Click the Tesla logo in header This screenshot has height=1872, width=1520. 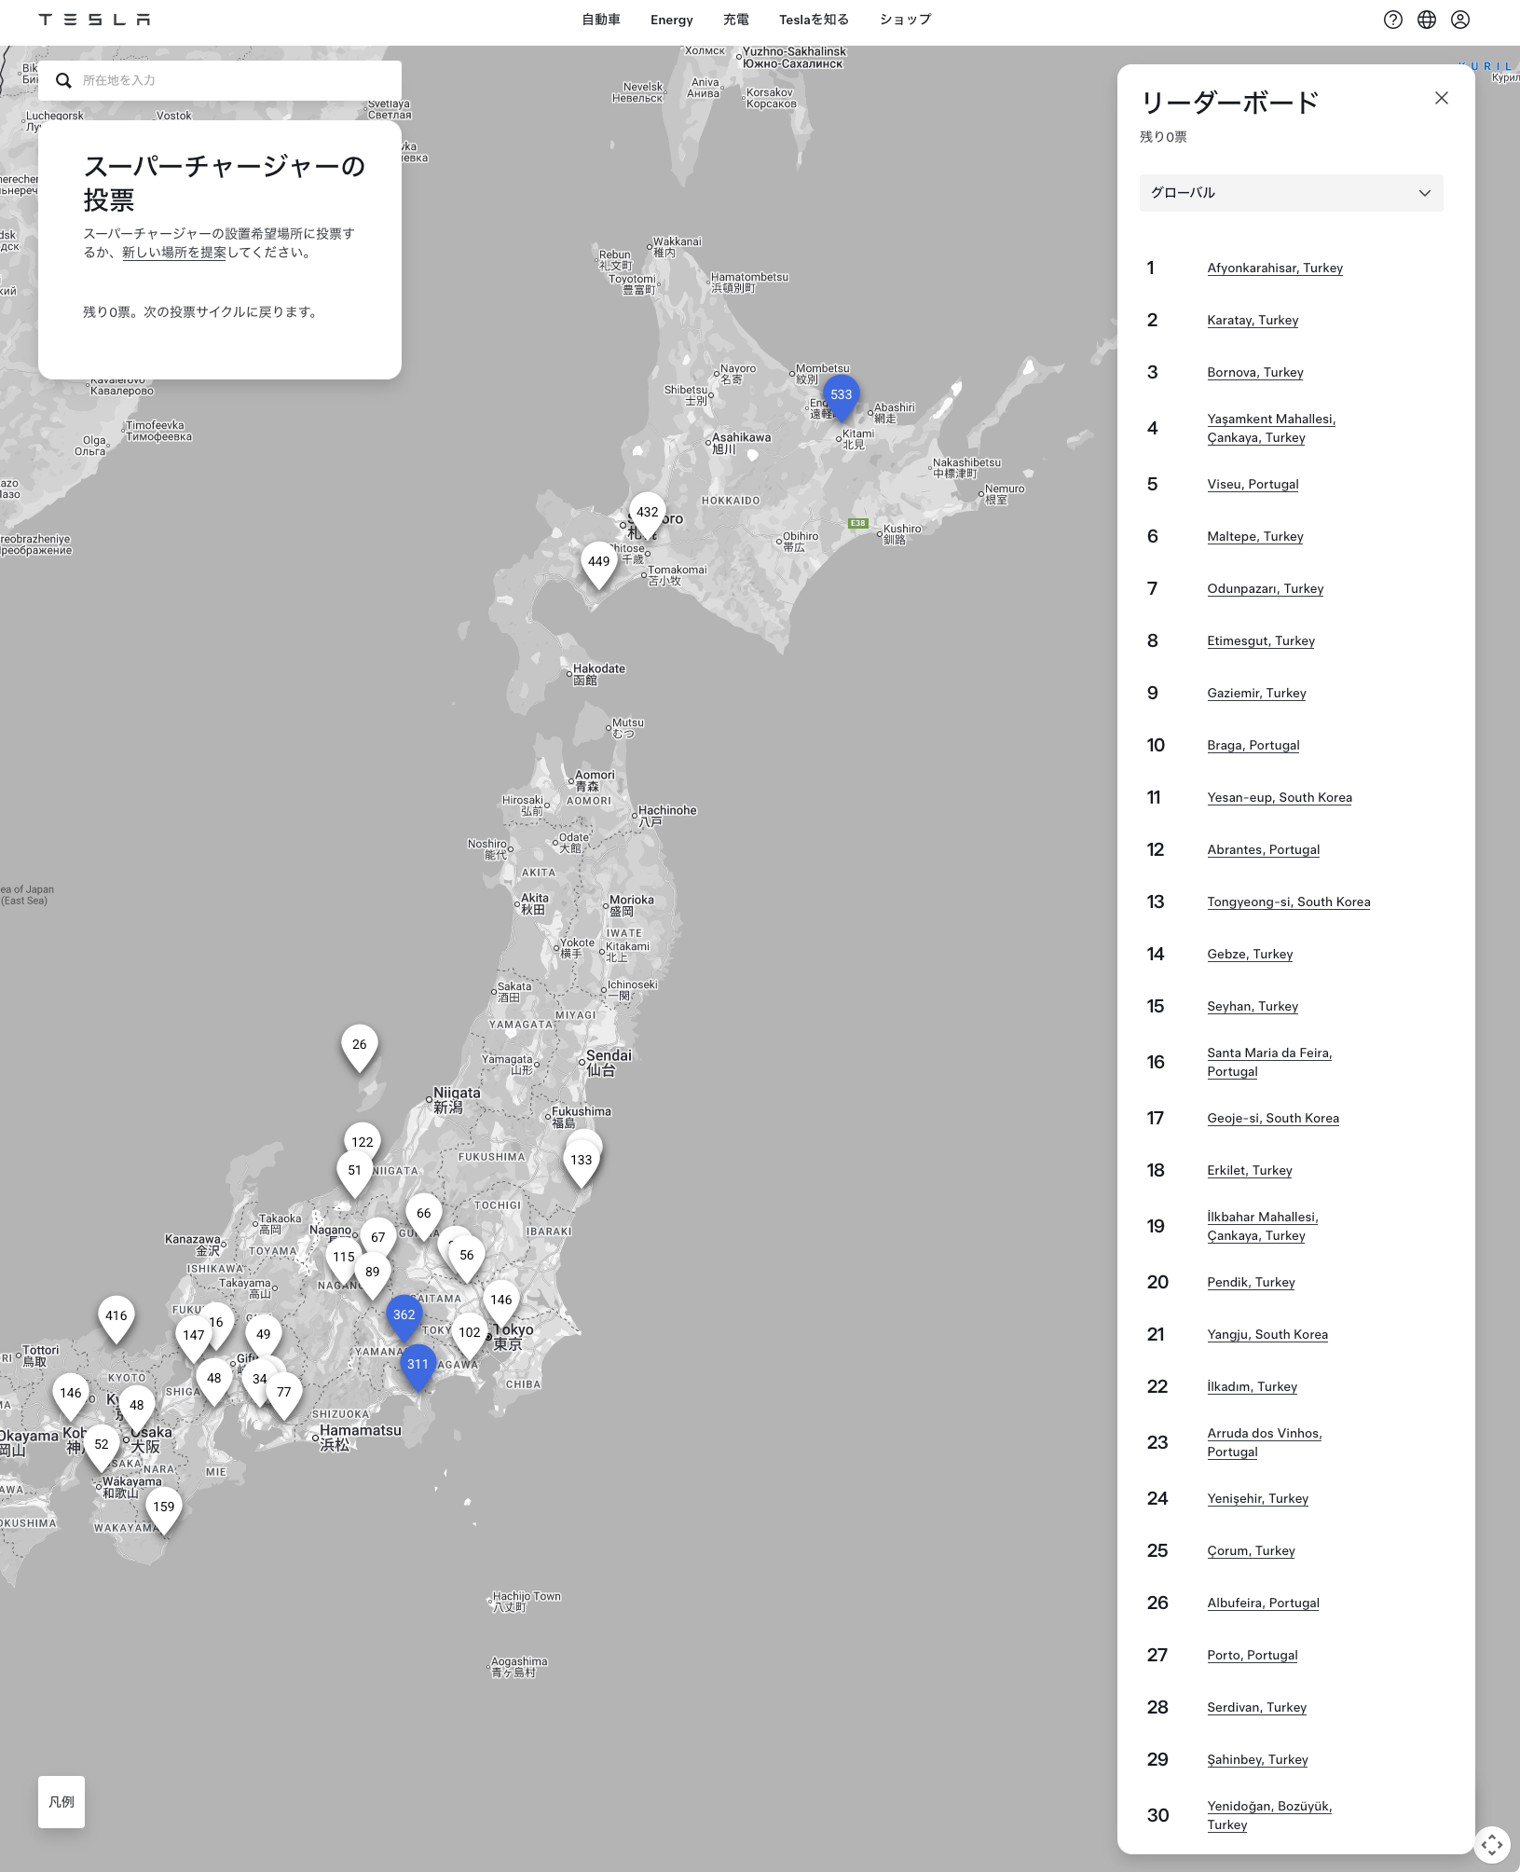point(94,20)
